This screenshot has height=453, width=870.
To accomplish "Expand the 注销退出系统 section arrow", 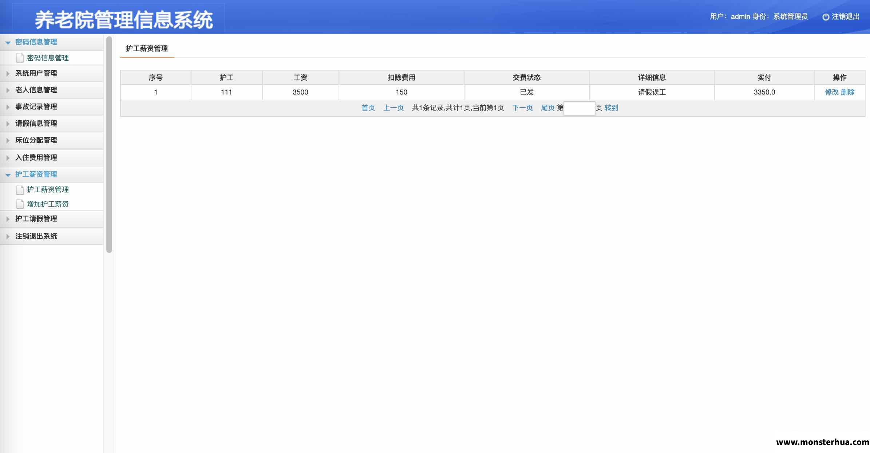I will pyautogui.click(x=8, y=236).
